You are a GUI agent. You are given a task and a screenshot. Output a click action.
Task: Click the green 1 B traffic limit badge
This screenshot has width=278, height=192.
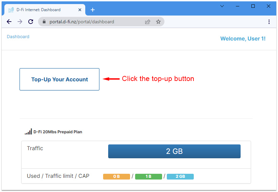pos(148,176)
